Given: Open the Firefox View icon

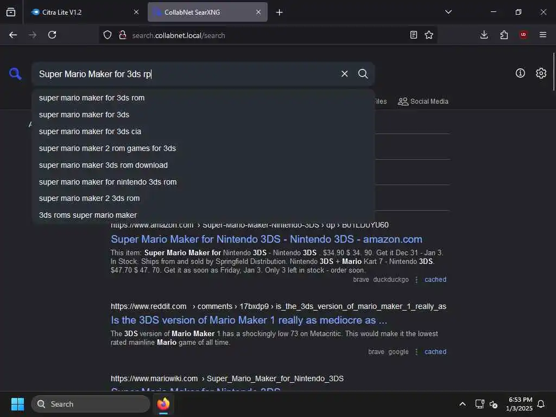Looking at the screenshot, I should 11,12.
